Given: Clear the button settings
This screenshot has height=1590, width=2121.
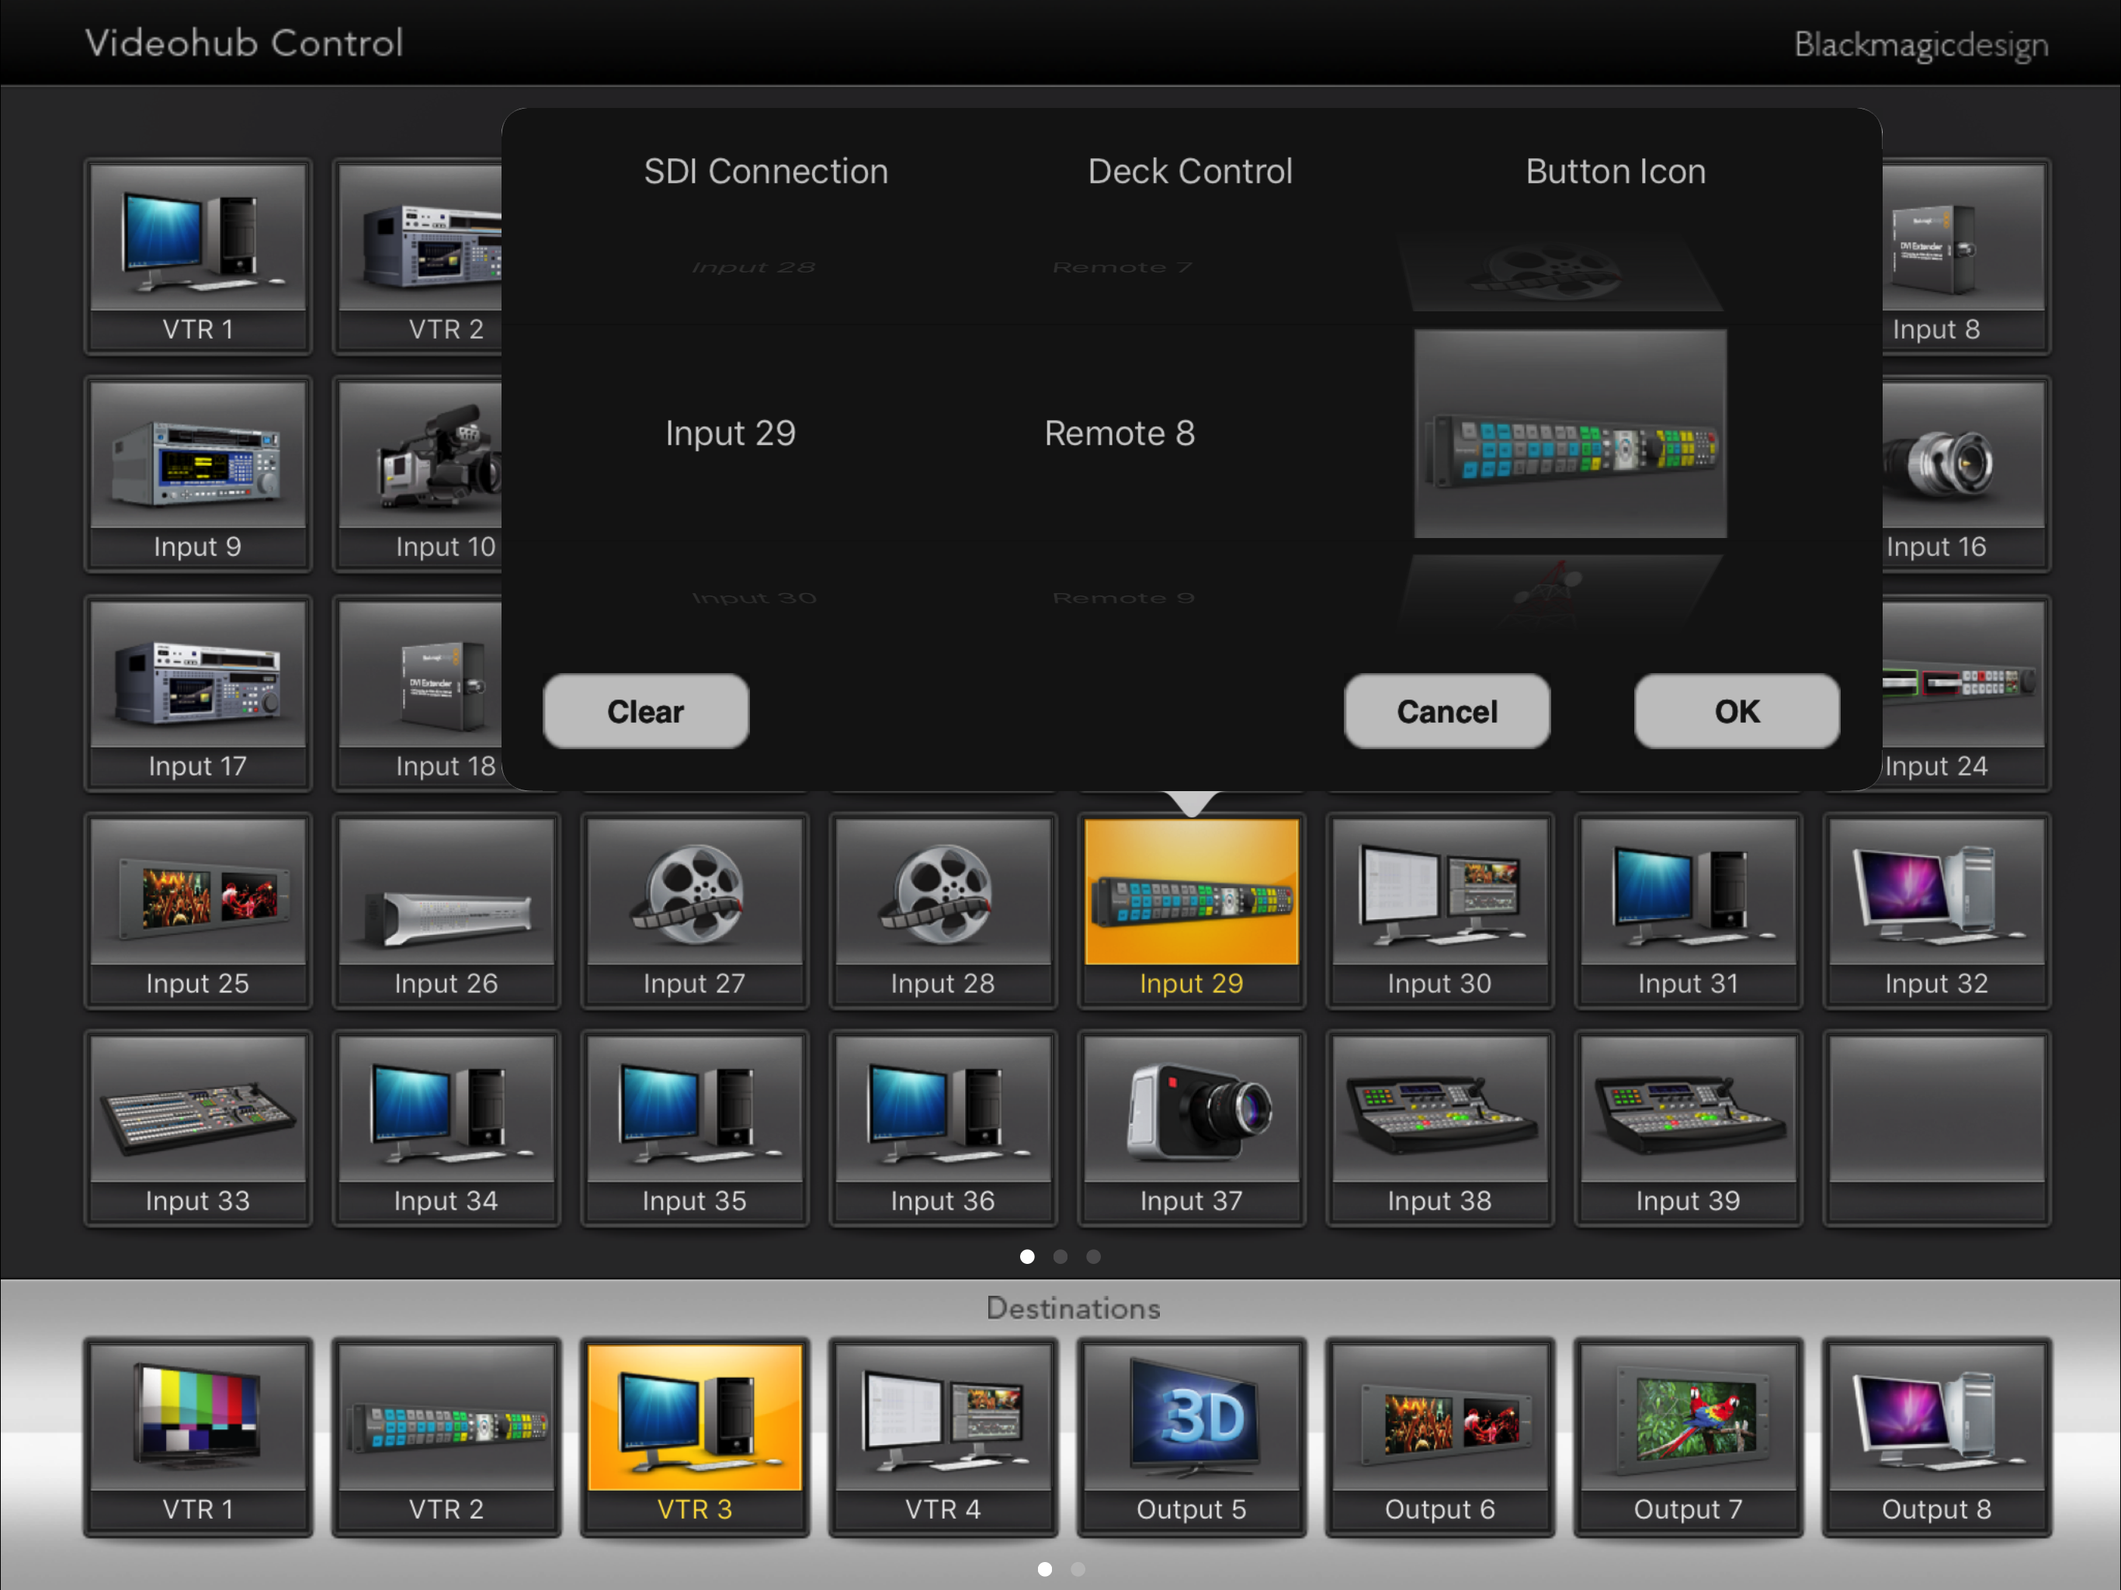Looking at the screenshot, I should tap(645, 710).
